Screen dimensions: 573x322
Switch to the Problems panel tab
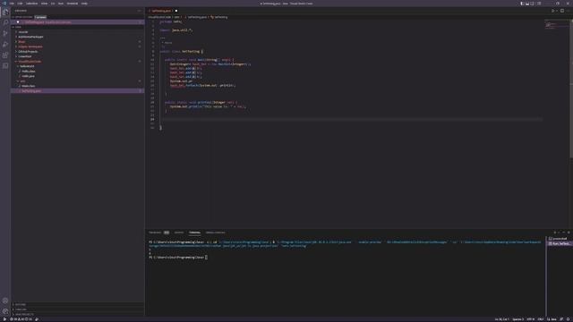tap(155, 233)
